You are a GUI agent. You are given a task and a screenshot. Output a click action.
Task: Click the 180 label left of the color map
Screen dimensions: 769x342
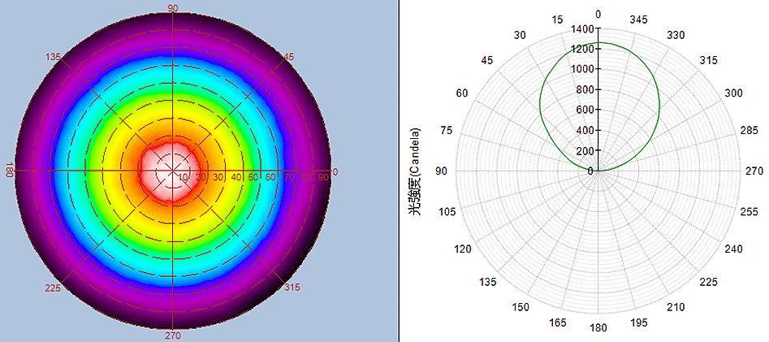point(11,171)
